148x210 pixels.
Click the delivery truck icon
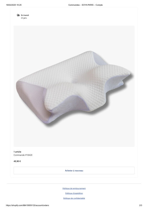18,15
